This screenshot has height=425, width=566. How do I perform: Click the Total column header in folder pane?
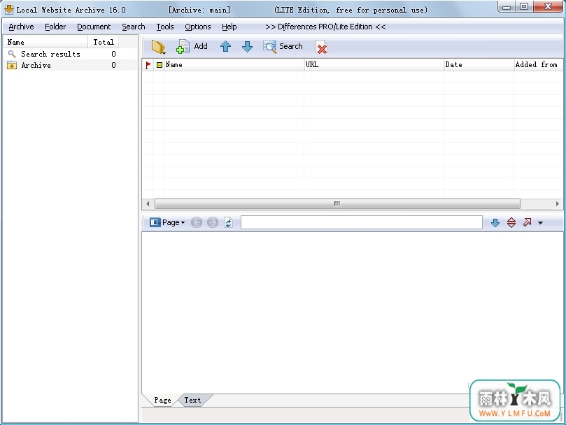(104, 42)
